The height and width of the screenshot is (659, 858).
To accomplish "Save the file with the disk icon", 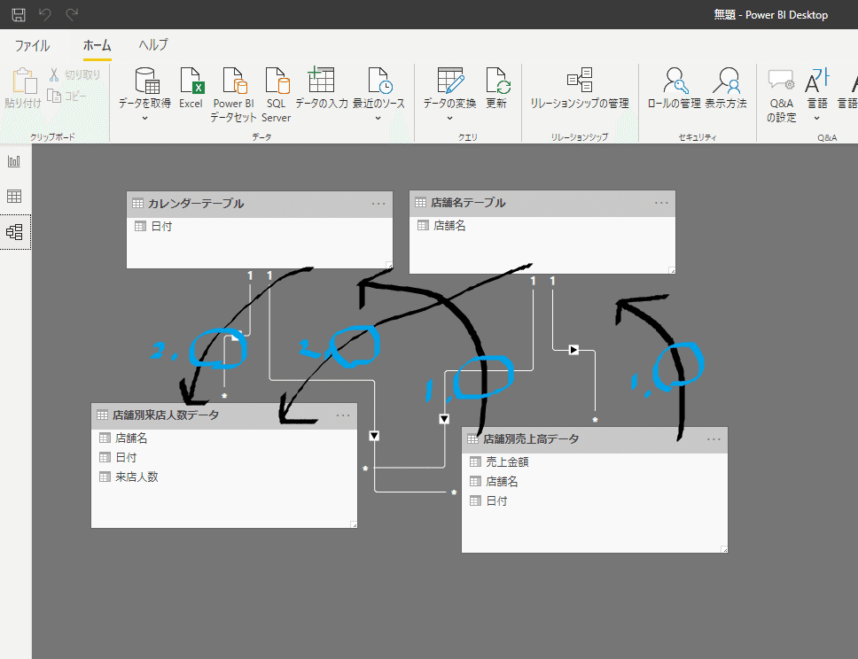I will click(19, 14).
